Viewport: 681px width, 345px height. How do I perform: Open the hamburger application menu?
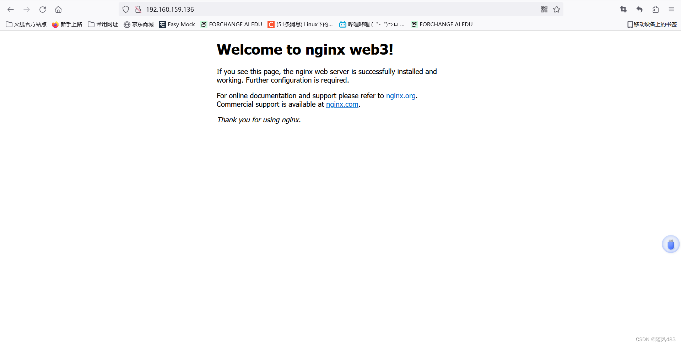coord(671,10)
